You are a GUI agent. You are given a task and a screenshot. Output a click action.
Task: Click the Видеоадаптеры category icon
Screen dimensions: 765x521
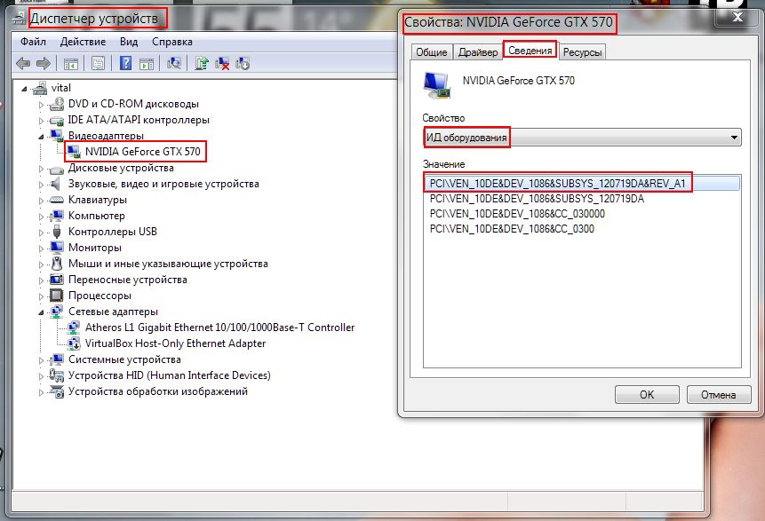tap(57, 136)
